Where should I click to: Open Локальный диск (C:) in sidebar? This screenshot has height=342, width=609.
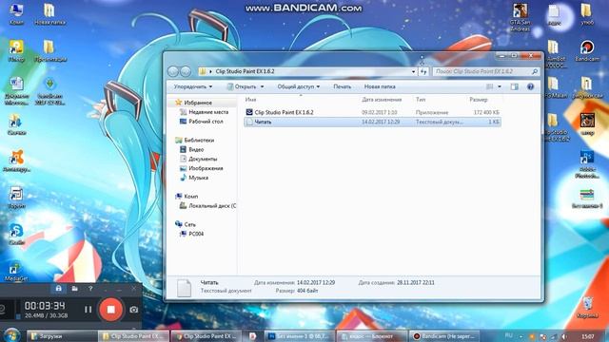click(x=212, y=206)
